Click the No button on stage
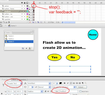The height and width of the screenshot is (95, 105). (x=73, y=57)
